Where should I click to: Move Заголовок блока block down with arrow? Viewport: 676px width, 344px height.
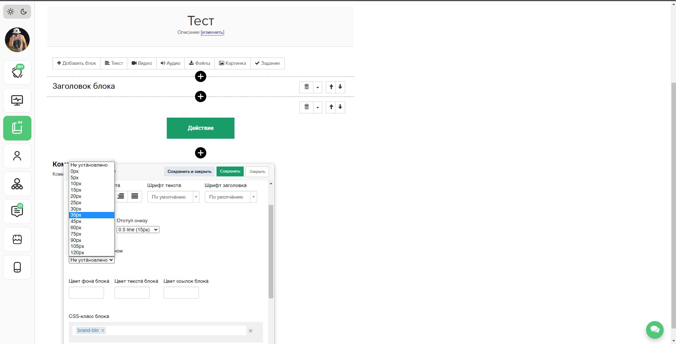pyautogui.click(x=340, y=87)
